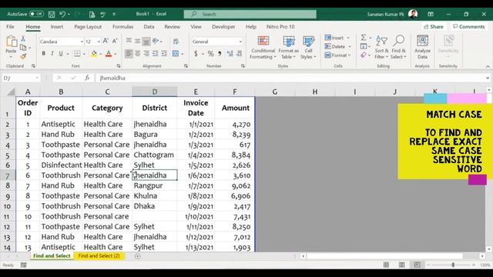Switch to the Formulas tab
This screenshot has width=493, height=277.
point(122,27)
